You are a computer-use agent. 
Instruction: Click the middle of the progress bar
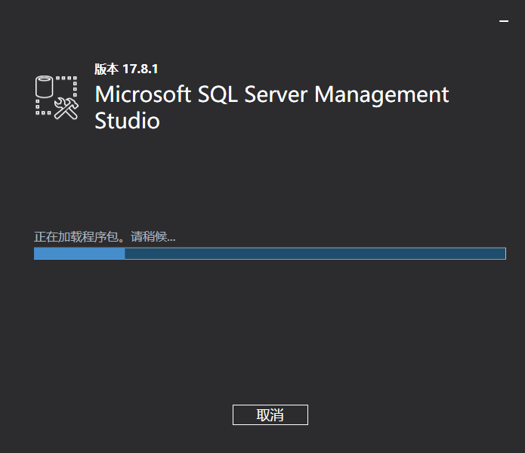[x=270, y=254]
